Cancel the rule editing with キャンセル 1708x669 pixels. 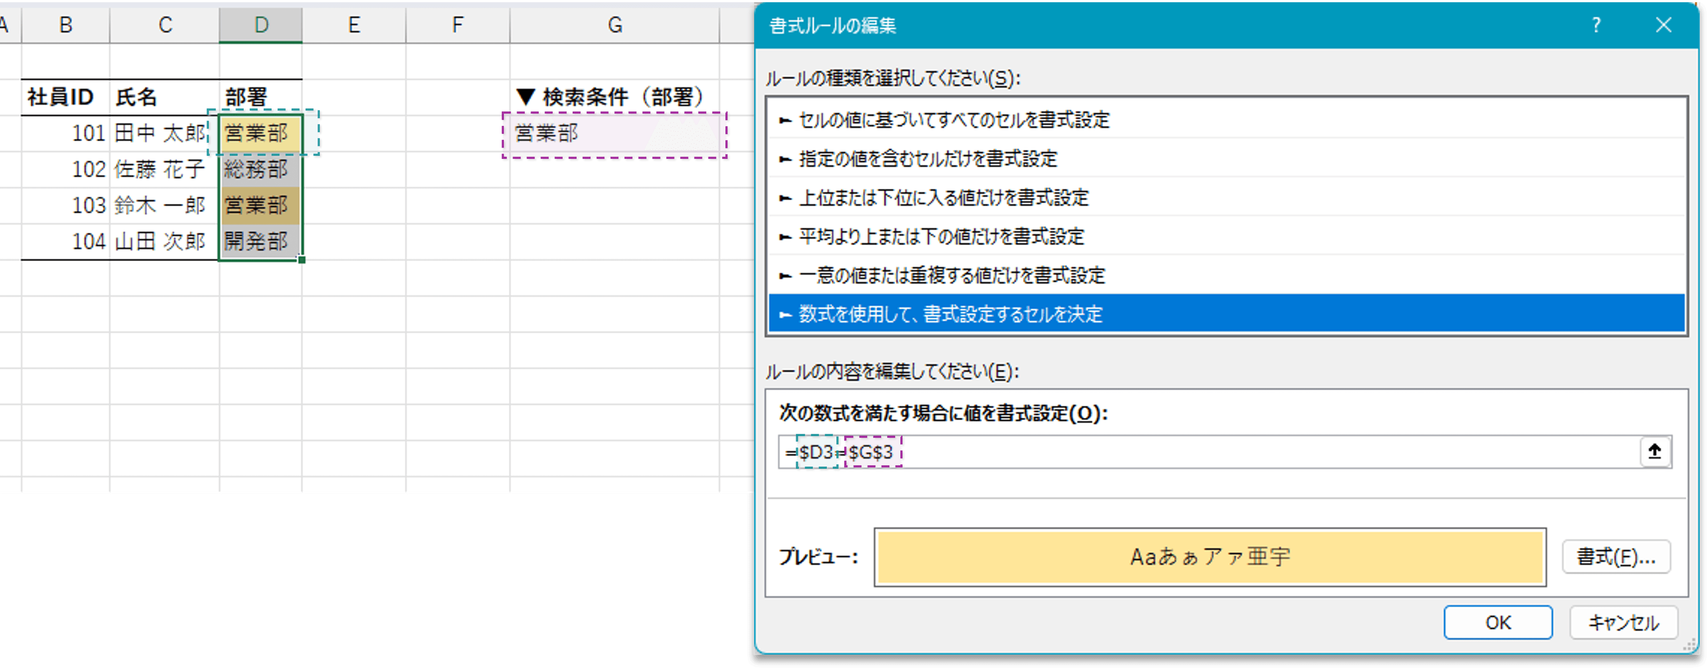tap(1623, 622)
